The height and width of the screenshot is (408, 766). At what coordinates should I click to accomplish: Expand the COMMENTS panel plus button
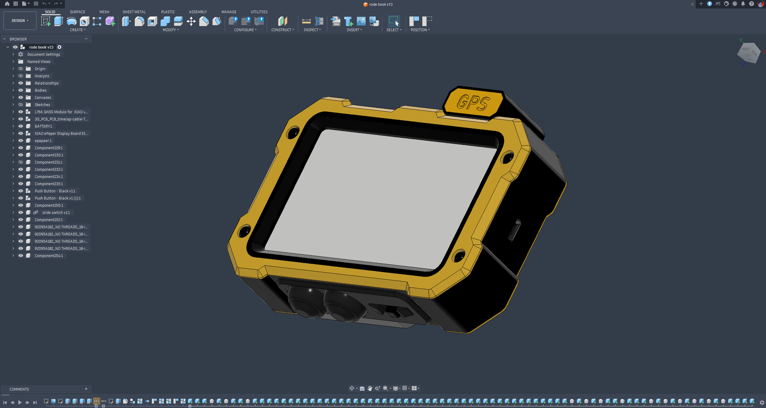[x=86, y=389]
